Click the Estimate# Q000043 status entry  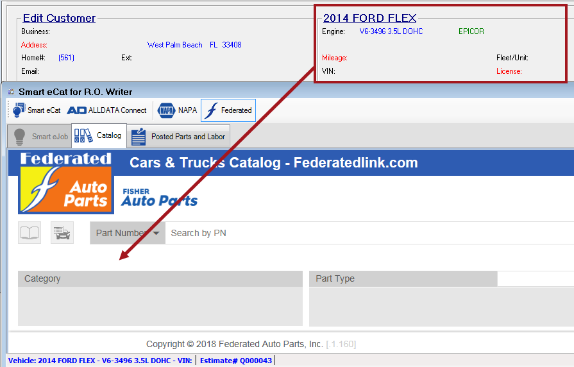pos(236,361)
